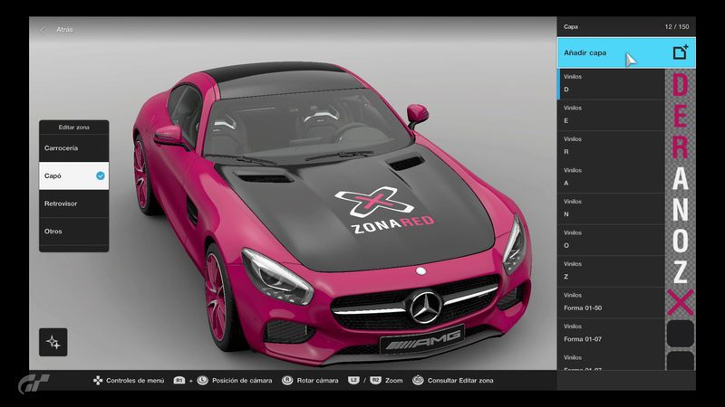The height and width of the screenshot is (407, 725).
Task: Choose Carrocería zone
Action: (74, 148)
